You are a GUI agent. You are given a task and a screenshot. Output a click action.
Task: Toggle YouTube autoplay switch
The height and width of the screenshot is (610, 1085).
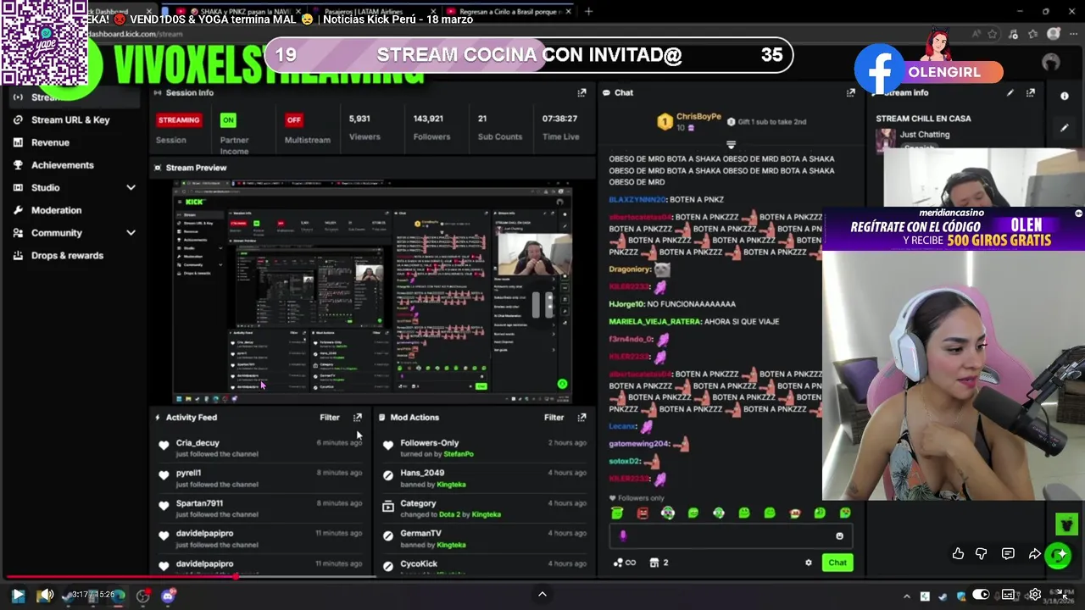(980, 595)
